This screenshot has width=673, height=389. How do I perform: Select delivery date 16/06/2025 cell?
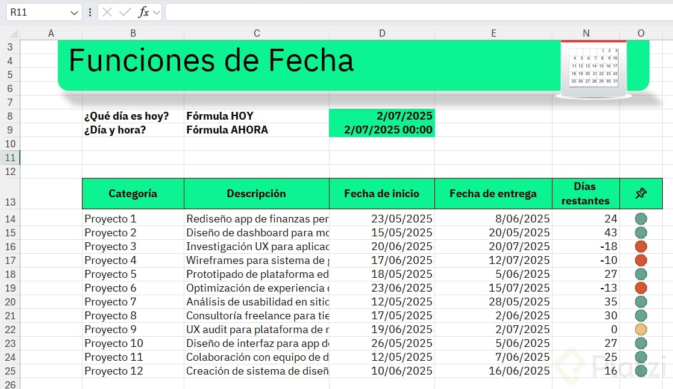(x=493, y=371)
